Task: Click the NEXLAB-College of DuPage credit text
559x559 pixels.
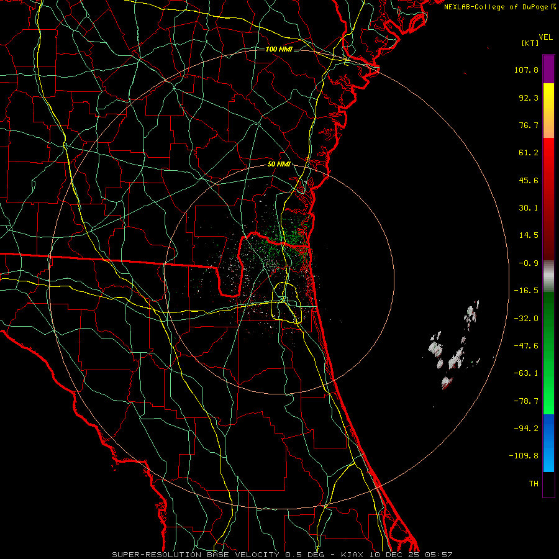Action: 499,7
